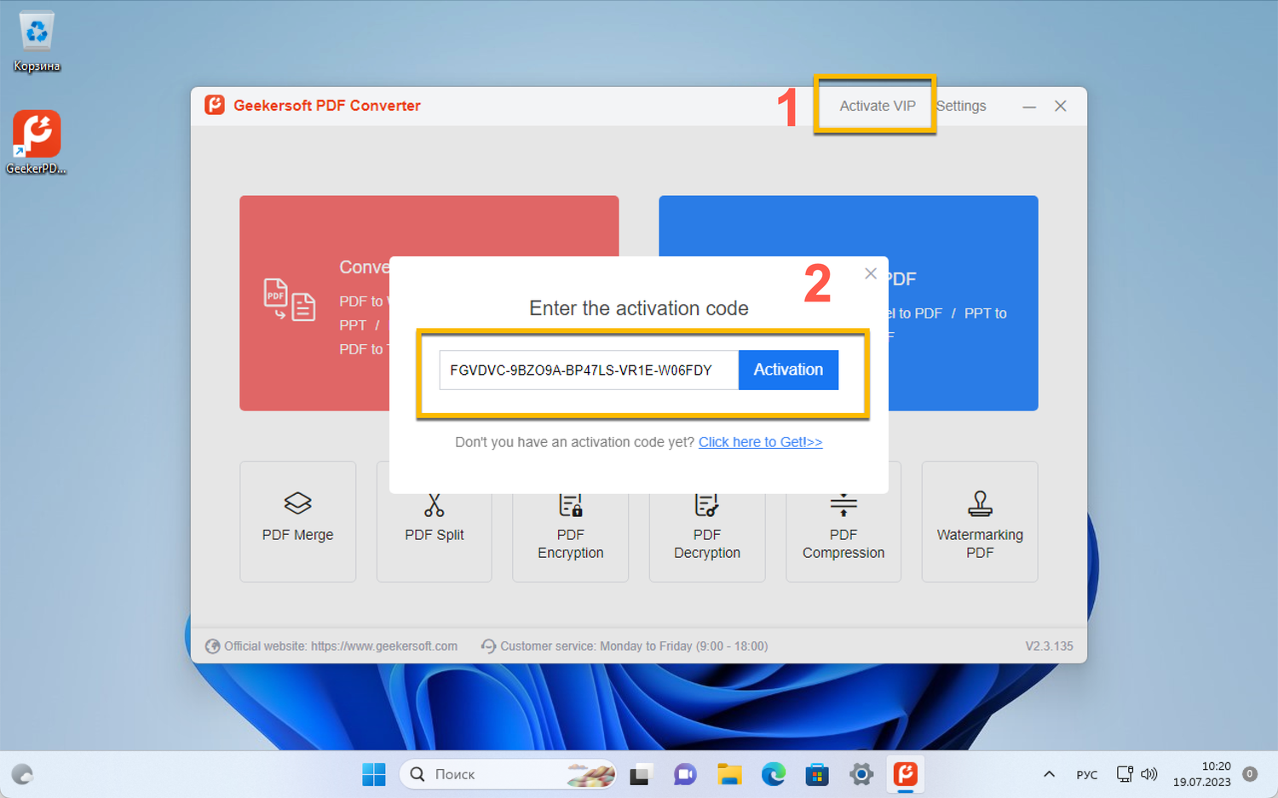Select the Watermarking PDF stamp icon

[x=980, y=503]
